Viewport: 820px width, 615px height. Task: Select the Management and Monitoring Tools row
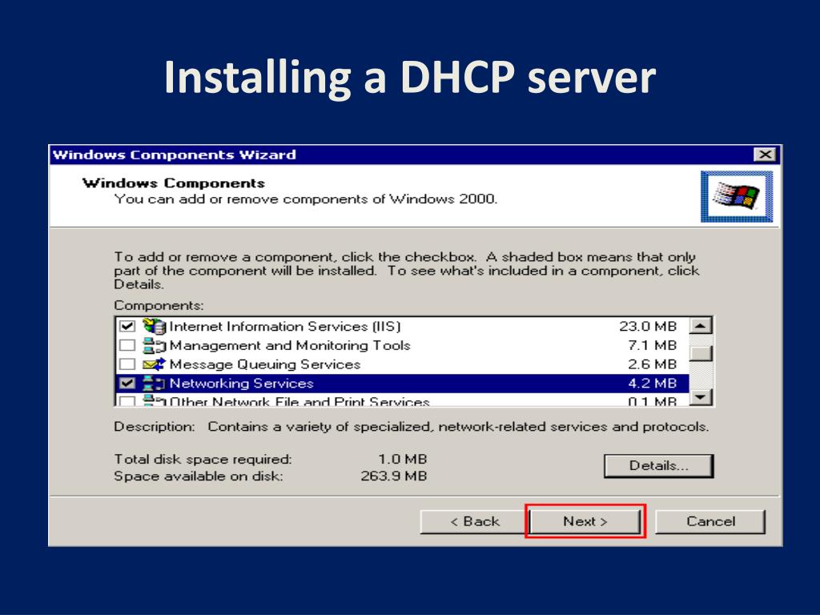[x=402, y=346]
